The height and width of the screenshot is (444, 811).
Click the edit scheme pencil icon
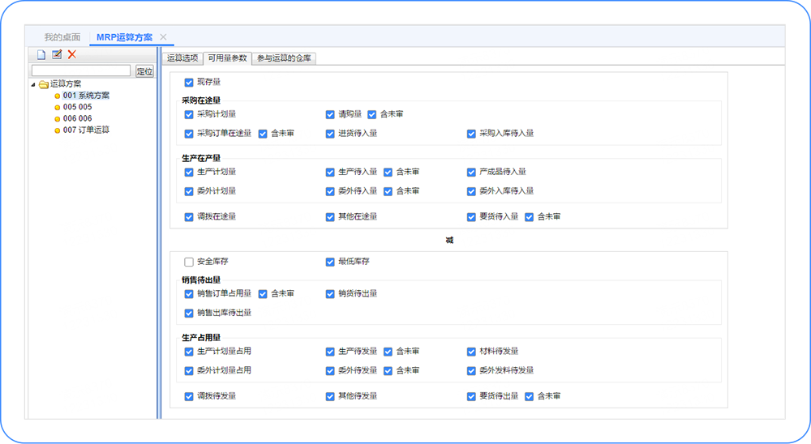pyautogui.click(x=56, y=54)
